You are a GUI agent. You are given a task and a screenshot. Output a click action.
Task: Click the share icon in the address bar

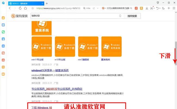point(94,8)
